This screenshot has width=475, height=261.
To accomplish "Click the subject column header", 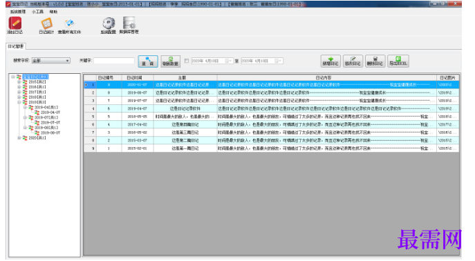I will tap(185, 78).
